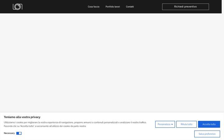Expand the Personalizza cookie options
Screen dimensions: 224x140
pyautogui.click(x=165, y=124)
